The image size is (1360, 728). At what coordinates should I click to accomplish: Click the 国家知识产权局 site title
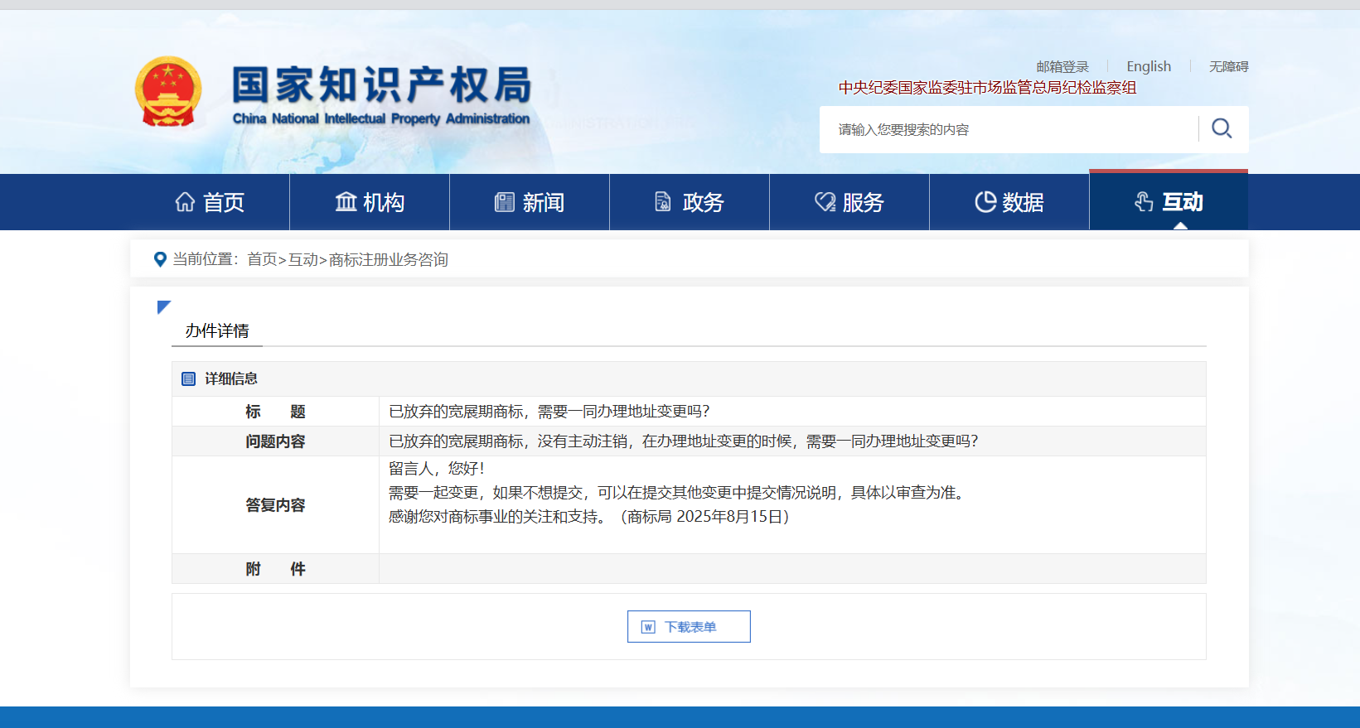click(382, 84)
